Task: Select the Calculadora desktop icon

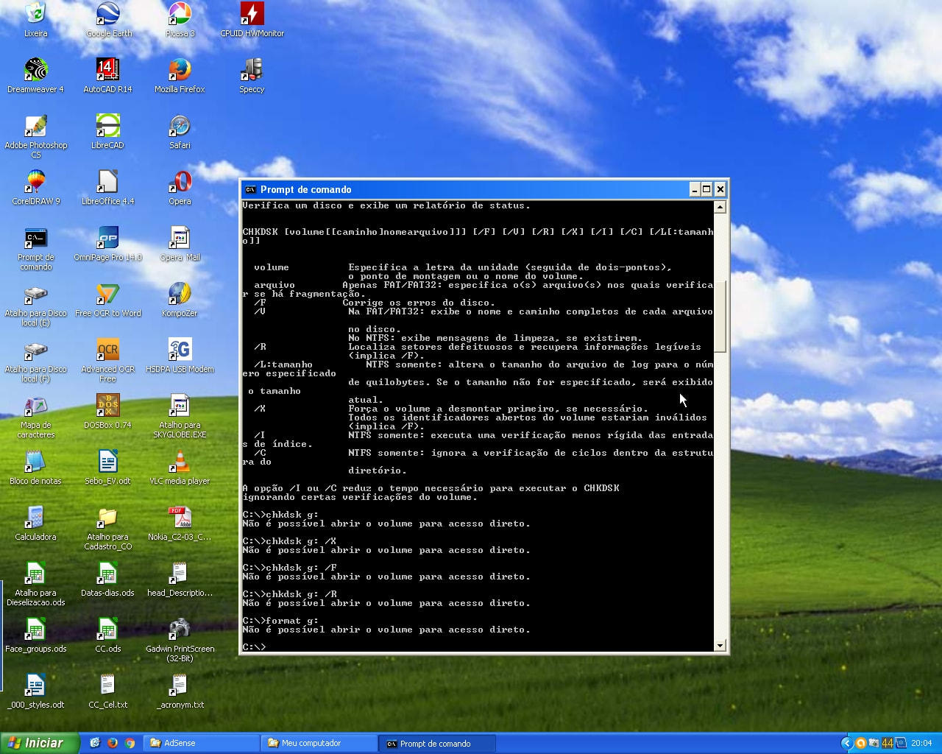Action: 35,518
